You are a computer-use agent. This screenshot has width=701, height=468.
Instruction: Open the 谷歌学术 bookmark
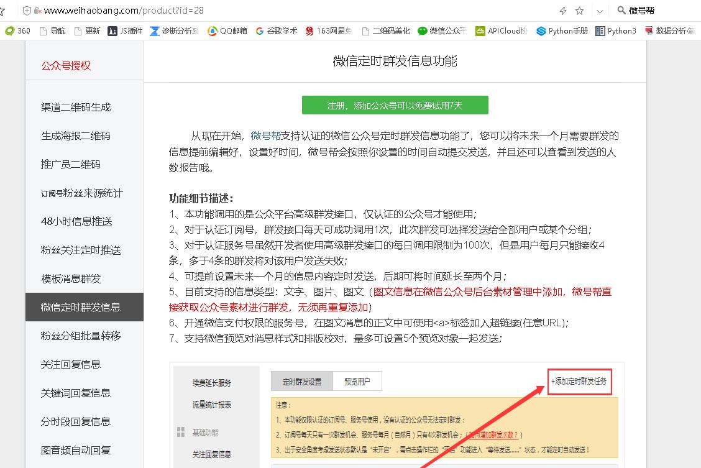tap(277, 31)
